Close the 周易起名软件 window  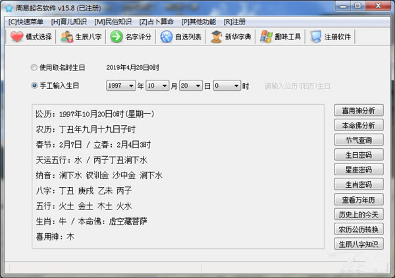pos(378,6)
